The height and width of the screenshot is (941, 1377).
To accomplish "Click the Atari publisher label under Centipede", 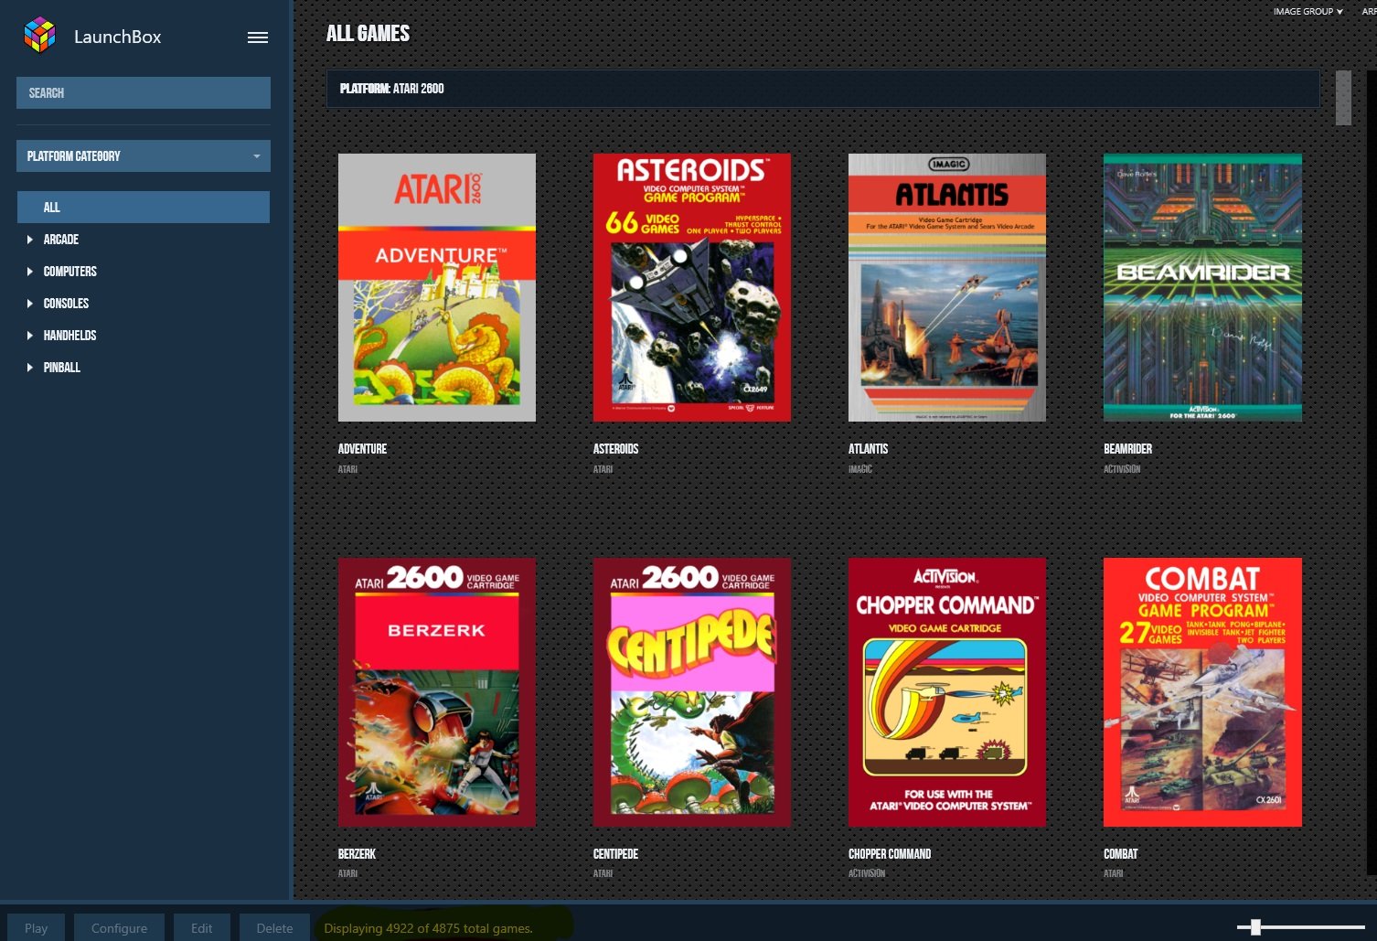I will coord(603,873).
